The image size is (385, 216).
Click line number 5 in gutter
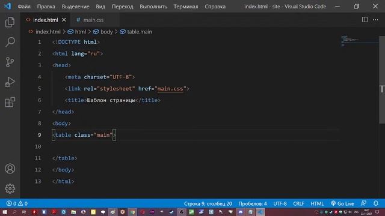click(40, 89)
